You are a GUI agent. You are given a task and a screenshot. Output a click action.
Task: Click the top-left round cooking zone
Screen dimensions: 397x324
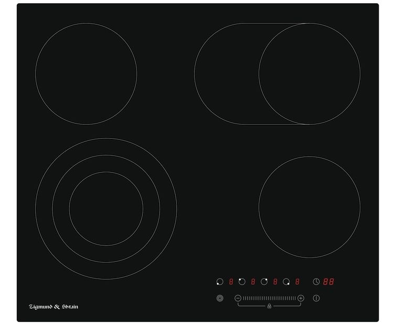[x=86, y=74]
